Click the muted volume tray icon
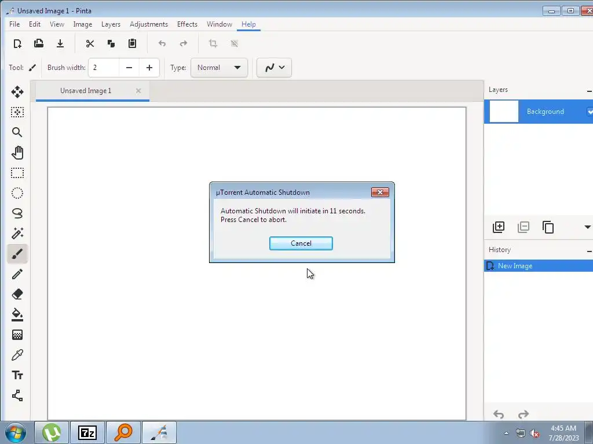Viewport: 593px width, 444px height. pyautogui.click(x=535, y=434)
